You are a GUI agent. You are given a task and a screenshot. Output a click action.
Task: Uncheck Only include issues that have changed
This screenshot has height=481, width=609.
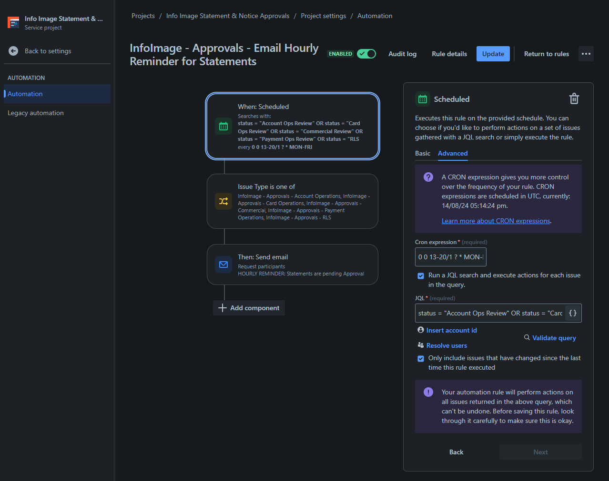point(421,358)
